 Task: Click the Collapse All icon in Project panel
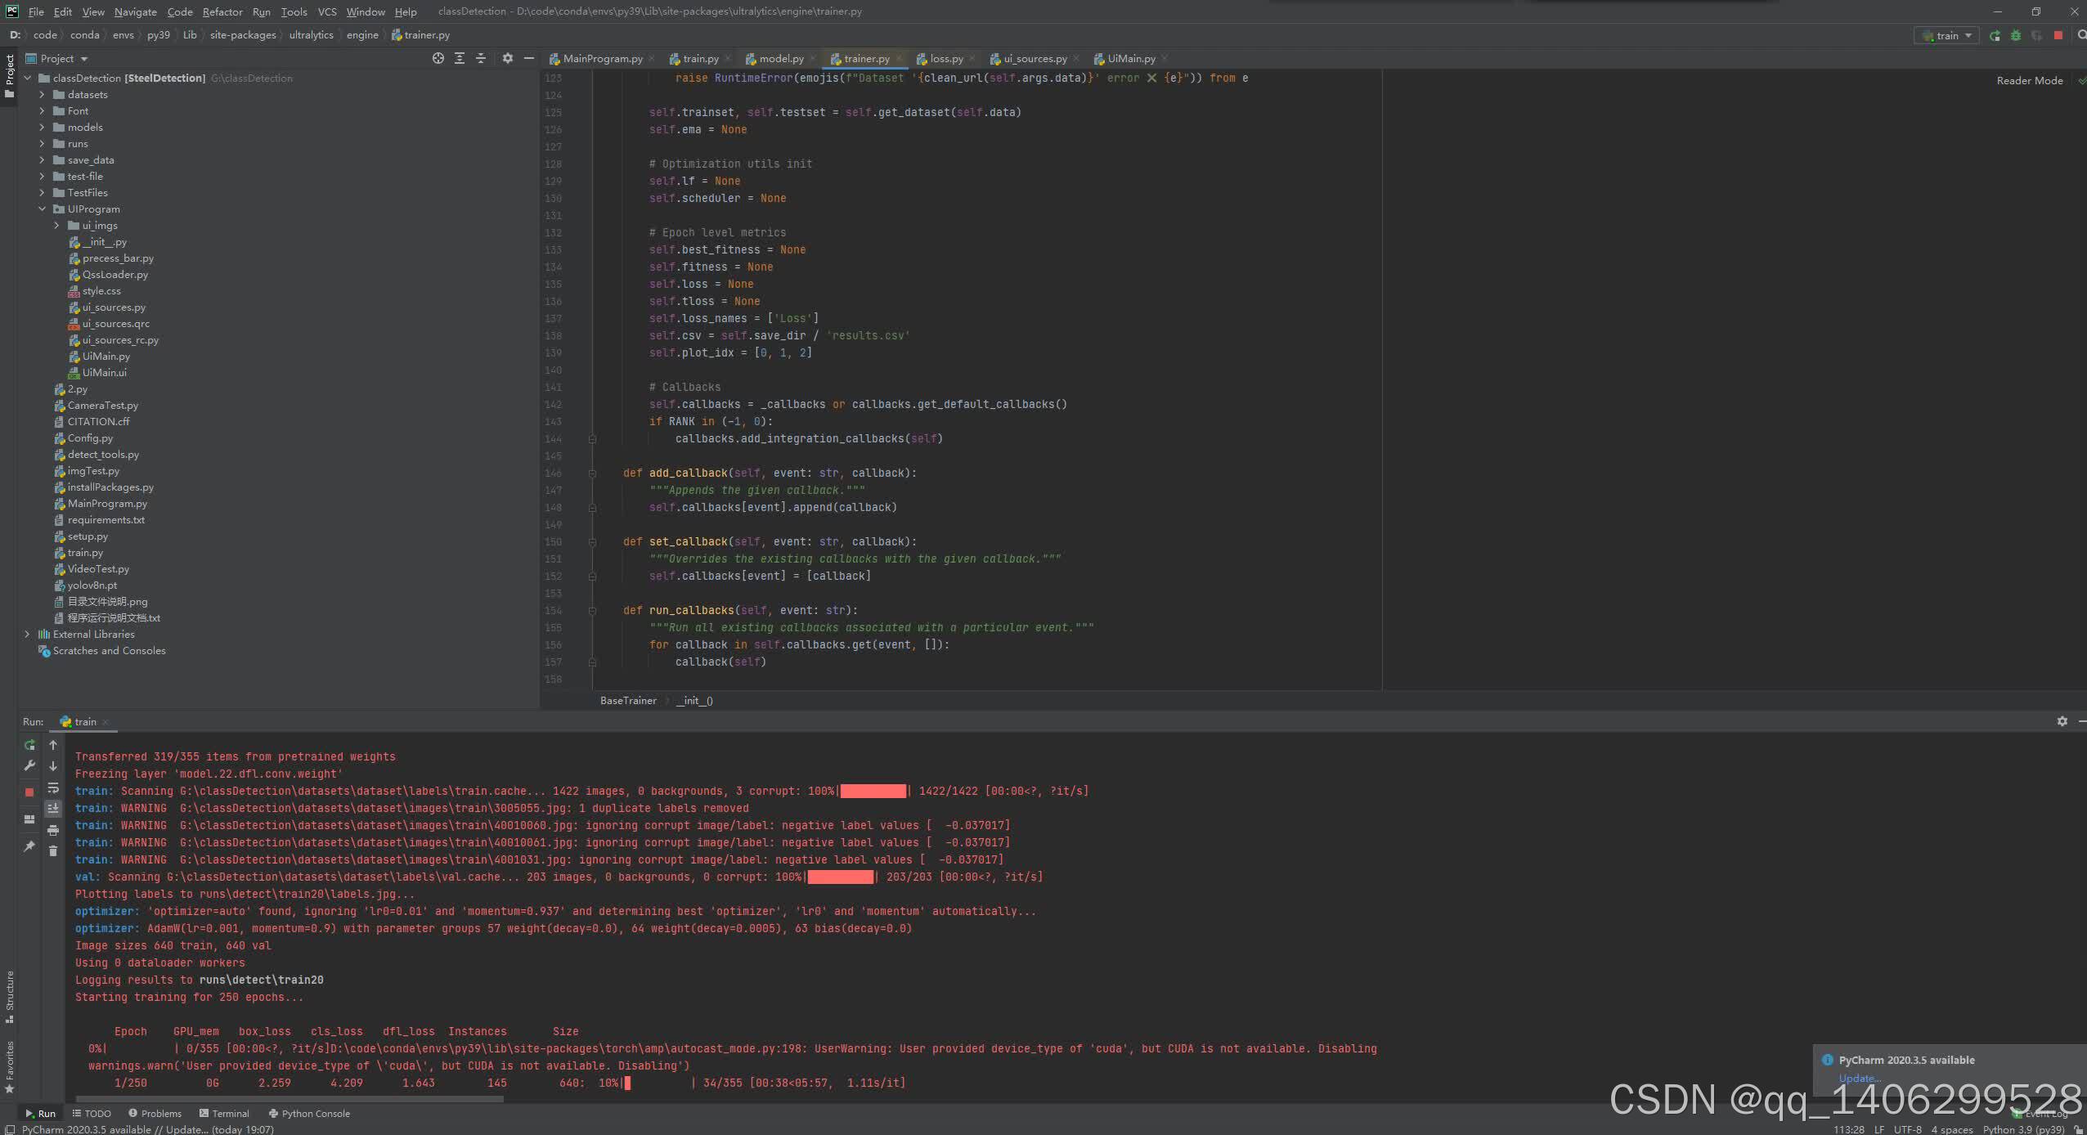[481, 58]
